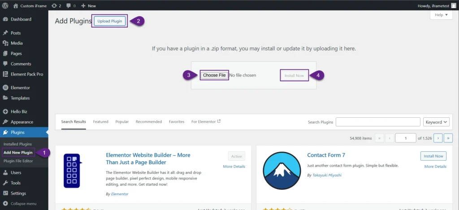Click the Users person icon
The width and height of the screenshot is (459, 210).
click(x=5, y=172)
